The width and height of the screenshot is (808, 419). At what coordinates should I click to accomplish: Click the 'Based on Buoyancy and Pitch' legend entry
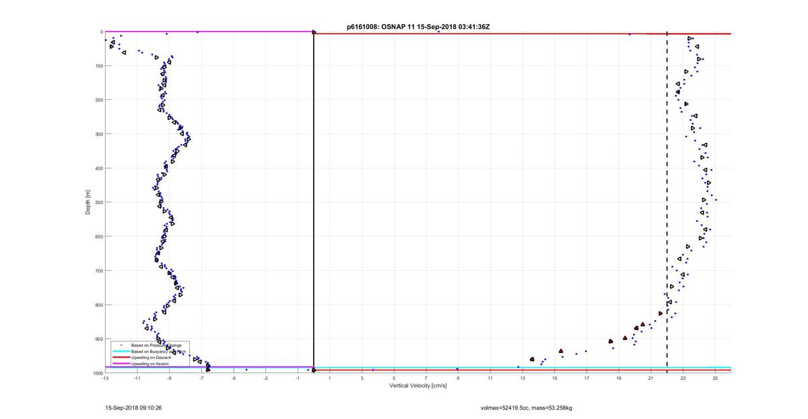(x=158, y=352)
